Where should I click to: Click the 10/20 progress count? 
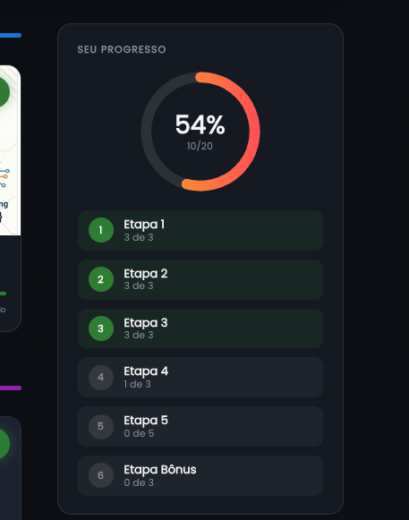200,146
